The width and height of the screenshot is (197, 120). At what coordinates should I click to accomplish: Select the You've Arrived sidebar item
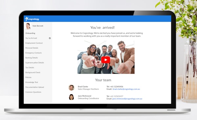click(x=31, y=38)
